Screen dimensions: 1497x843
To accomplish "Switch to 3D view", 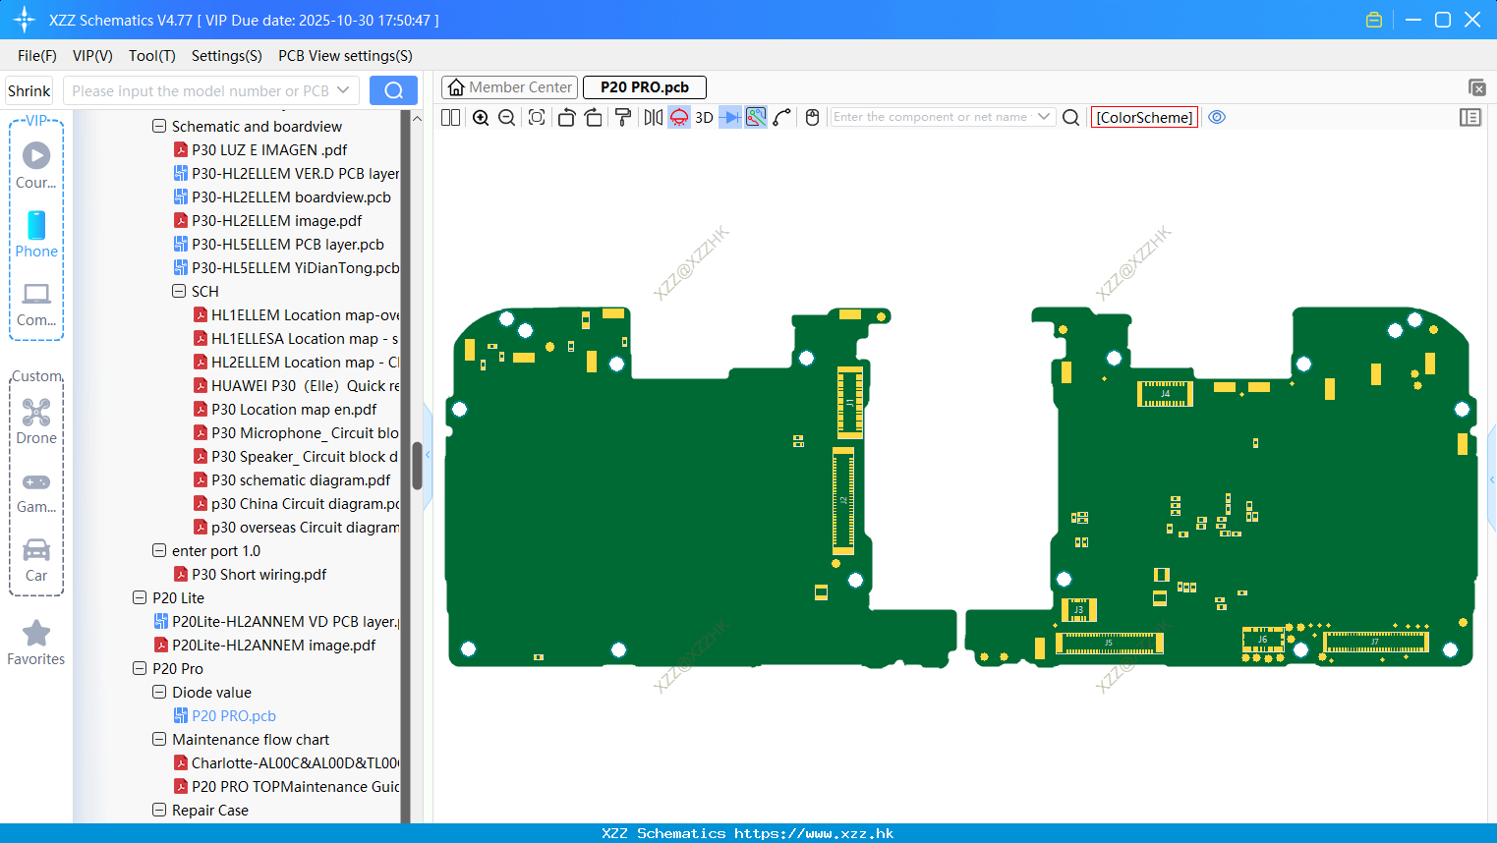I will (704, 117).
